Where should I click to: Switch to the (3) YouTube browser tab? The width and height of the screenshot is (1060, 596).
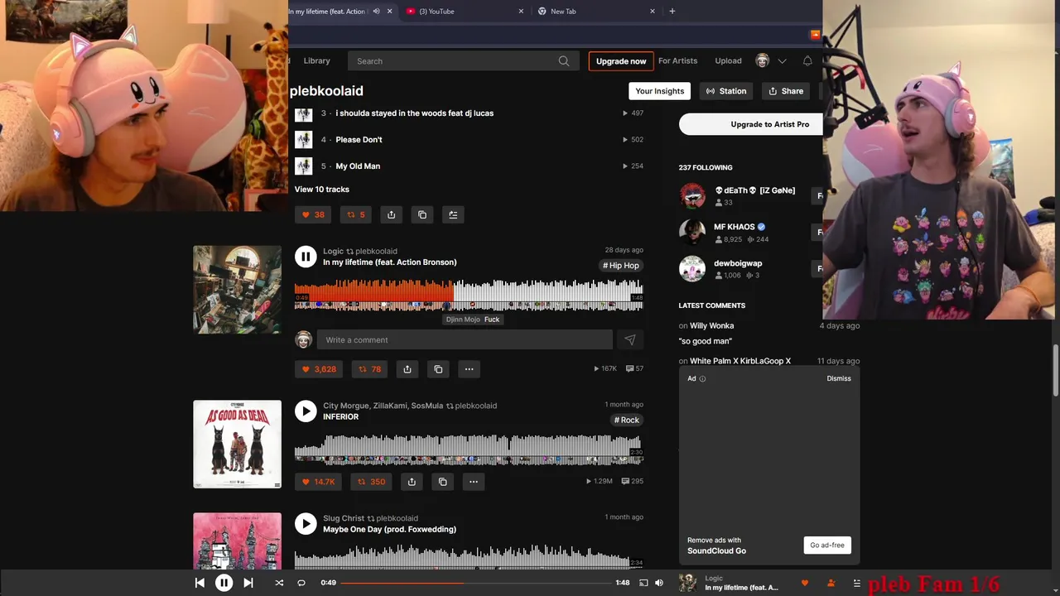click(464, 12)
